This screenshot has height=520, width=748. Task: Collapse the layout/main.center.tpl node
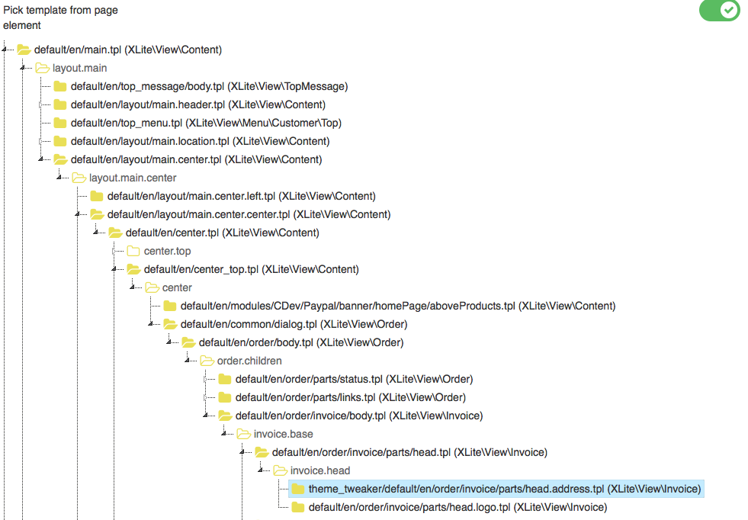tap(40, 159)
